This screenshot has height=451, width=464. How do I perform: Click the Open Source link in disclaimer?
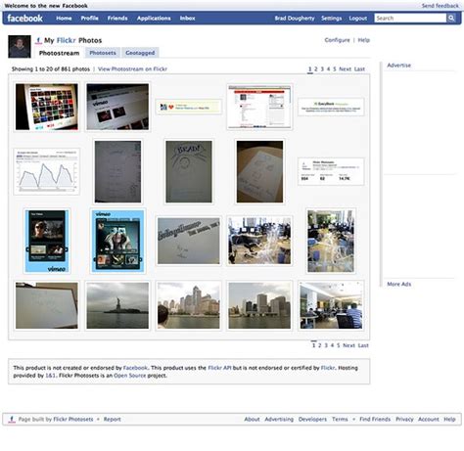[129, 376]
